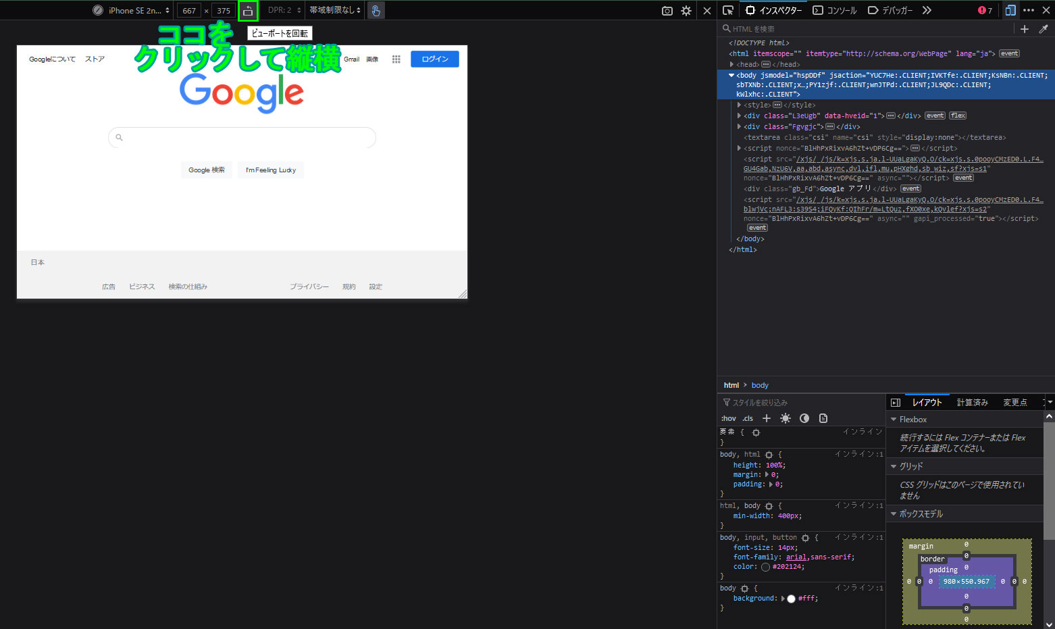Expand the div class L3eUgb node

point(739,116)
